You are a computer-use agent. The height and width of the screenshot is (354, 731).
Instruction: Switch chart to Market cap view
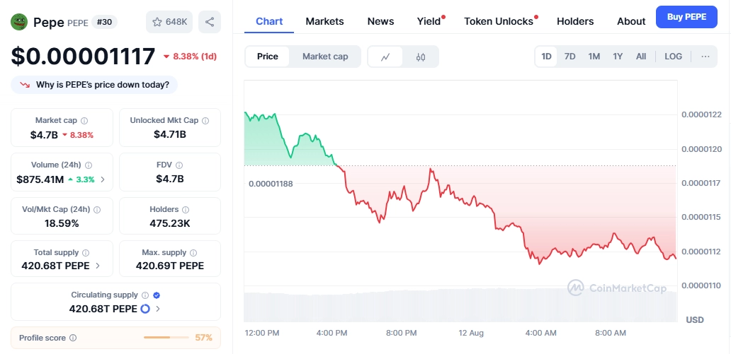point(325,57)
